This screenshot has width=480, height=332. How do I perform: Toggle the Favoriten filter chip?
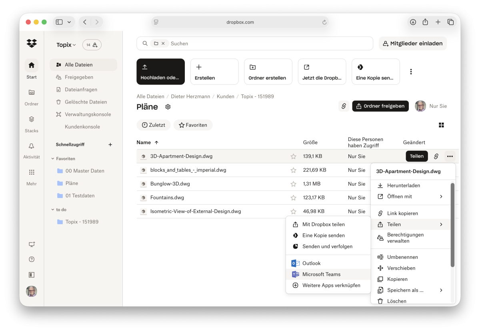[x=193, y=125]
